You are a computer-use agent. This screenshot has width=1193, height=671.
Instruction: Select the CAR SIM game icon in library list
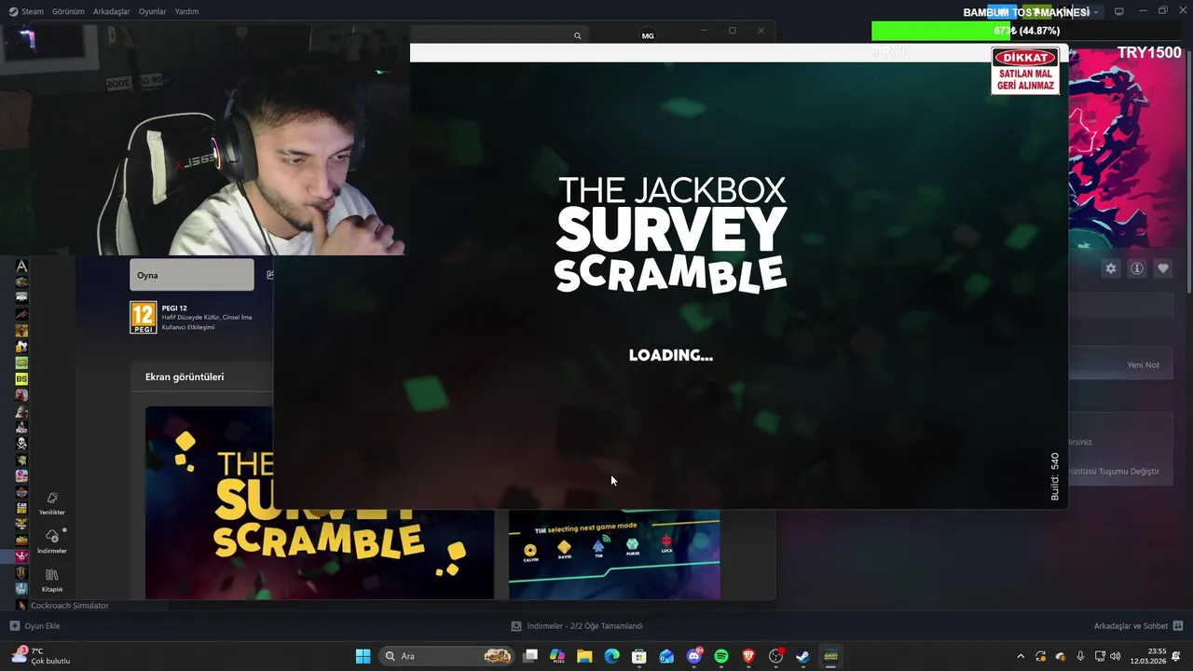point(21,508)
